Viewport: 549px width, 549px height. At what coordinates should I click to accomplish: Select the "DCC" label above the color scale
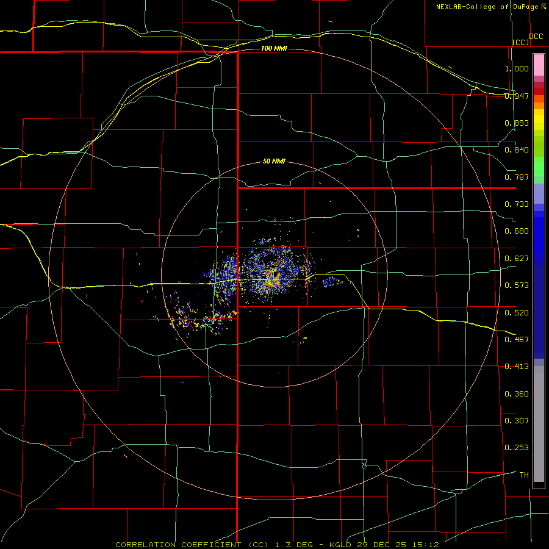(536, 37)
